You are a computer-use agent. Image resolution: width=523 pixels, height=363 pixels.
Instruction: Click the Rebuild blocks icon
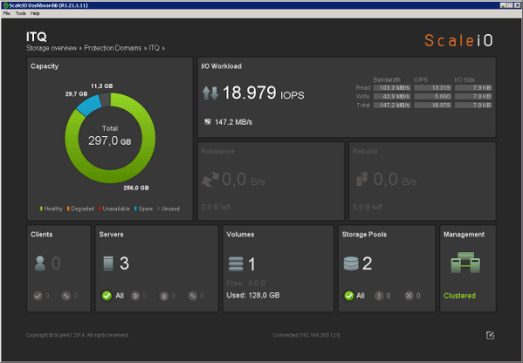[x=361, y=179]
